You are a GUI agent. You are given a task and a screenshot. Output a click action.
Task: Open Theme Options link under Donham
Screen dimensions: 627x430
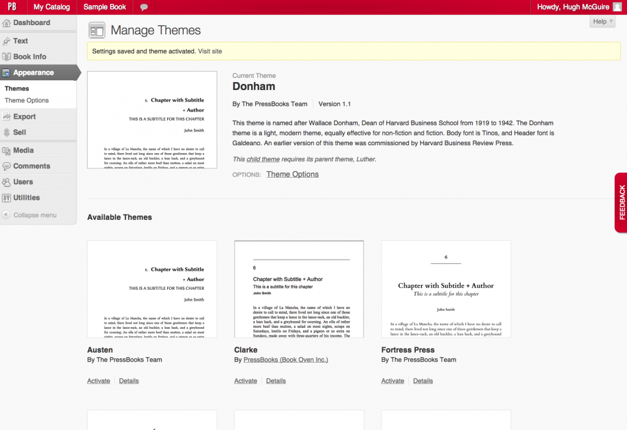[293, 175]
